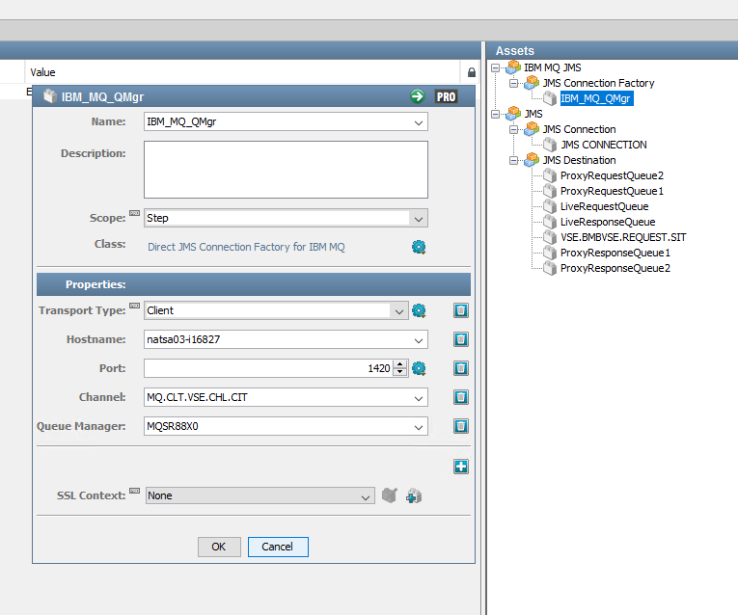
Task: Collapse the JMS Connection Factory node
Action: [513, 83]
